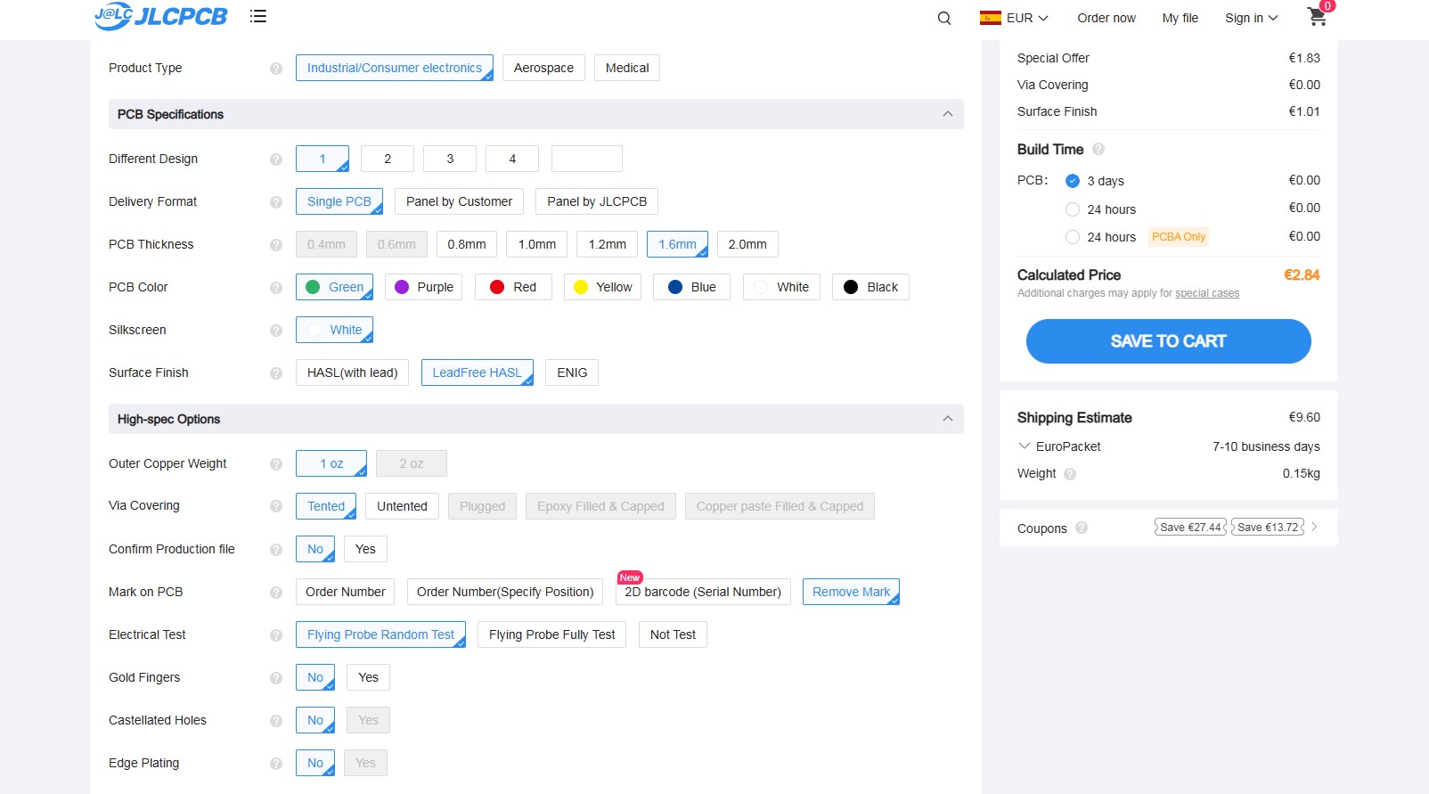Select first 24 hours build time radio
Image resolution: width=1429 pixels, height=794 pixels.
(1073, 209)
